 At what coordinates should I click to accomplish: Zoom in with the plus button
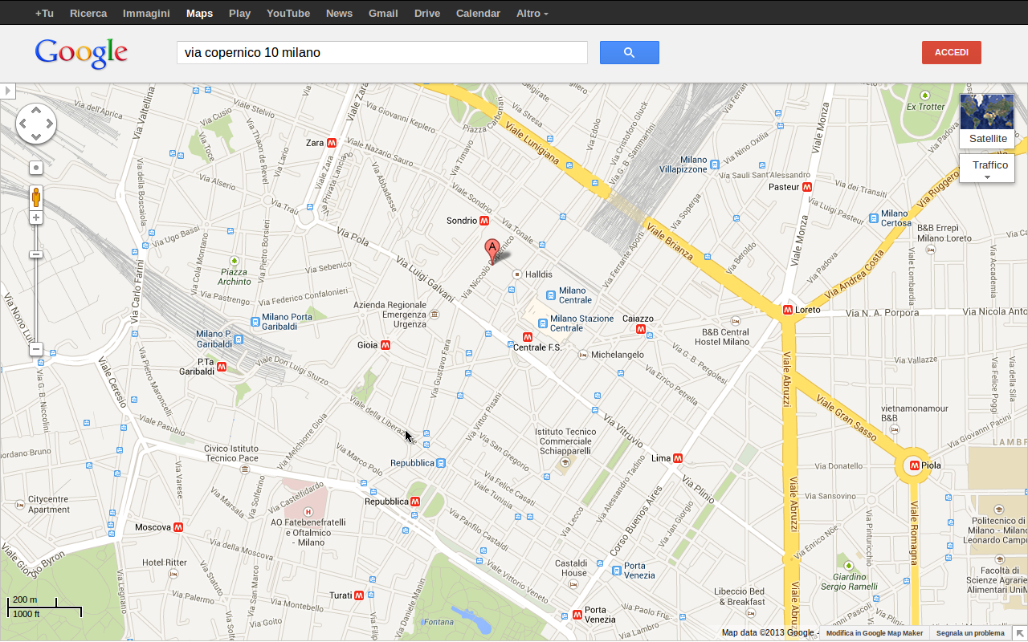click(36, 217)
